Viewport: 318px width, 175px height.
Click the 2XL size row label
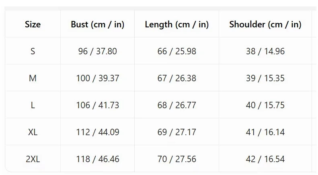tap(33, 159)
